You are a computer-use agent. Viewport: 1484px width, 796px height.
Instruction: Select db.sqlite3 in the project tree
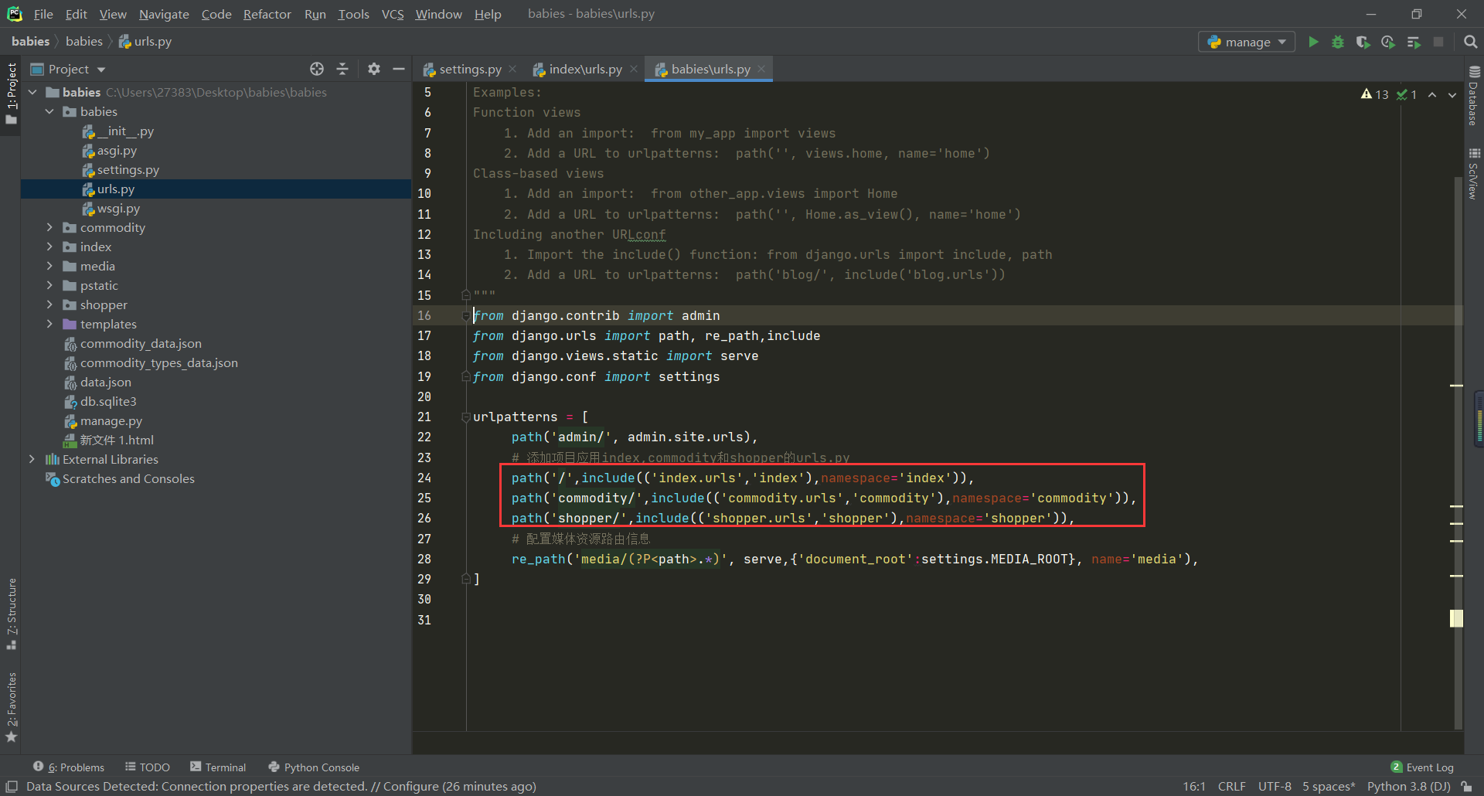pyautogui.click(x=108, y=401)
